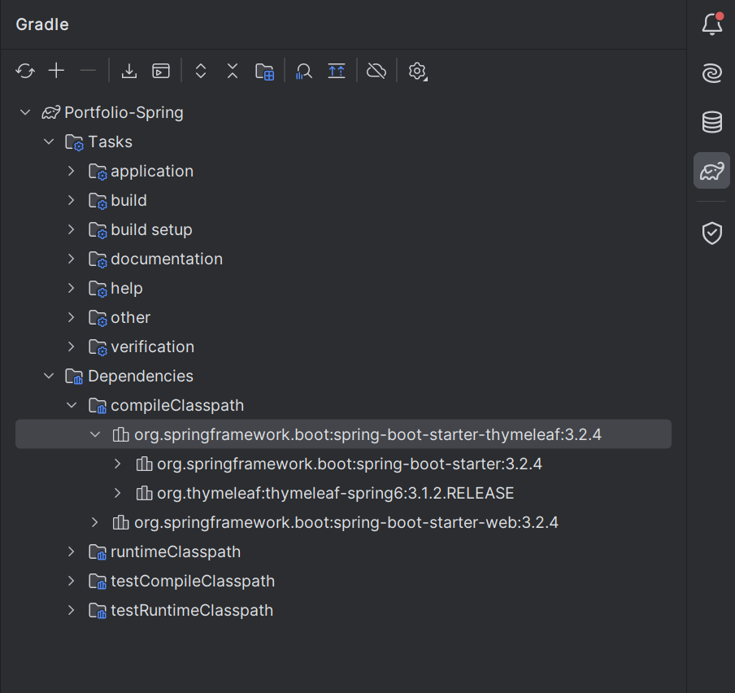Click Collapse All icon in the toolbar
This screenshot has height=693, width=735.
pos(233,72)
